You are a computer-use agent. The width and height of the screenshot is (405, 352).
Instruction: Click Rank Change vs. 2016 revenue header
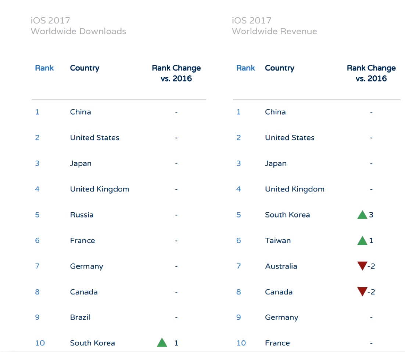pyautogui.click(x=371, y=73)
